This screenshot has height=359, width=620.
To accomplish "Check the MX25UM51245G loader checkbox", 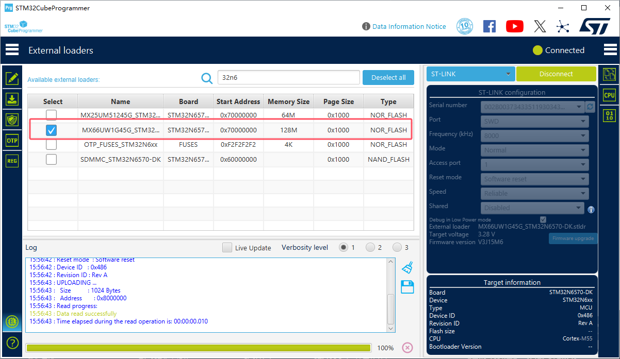I will (x=52, y=115).
